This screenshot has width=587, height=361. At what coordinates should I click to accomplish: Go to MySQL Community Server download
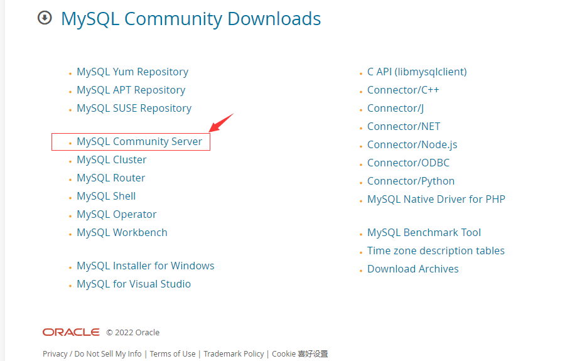pos(139,141)
